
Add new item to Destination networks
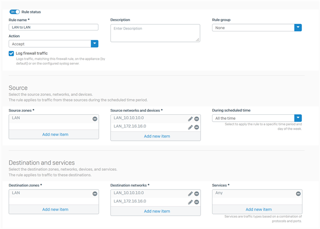[157, 211]
